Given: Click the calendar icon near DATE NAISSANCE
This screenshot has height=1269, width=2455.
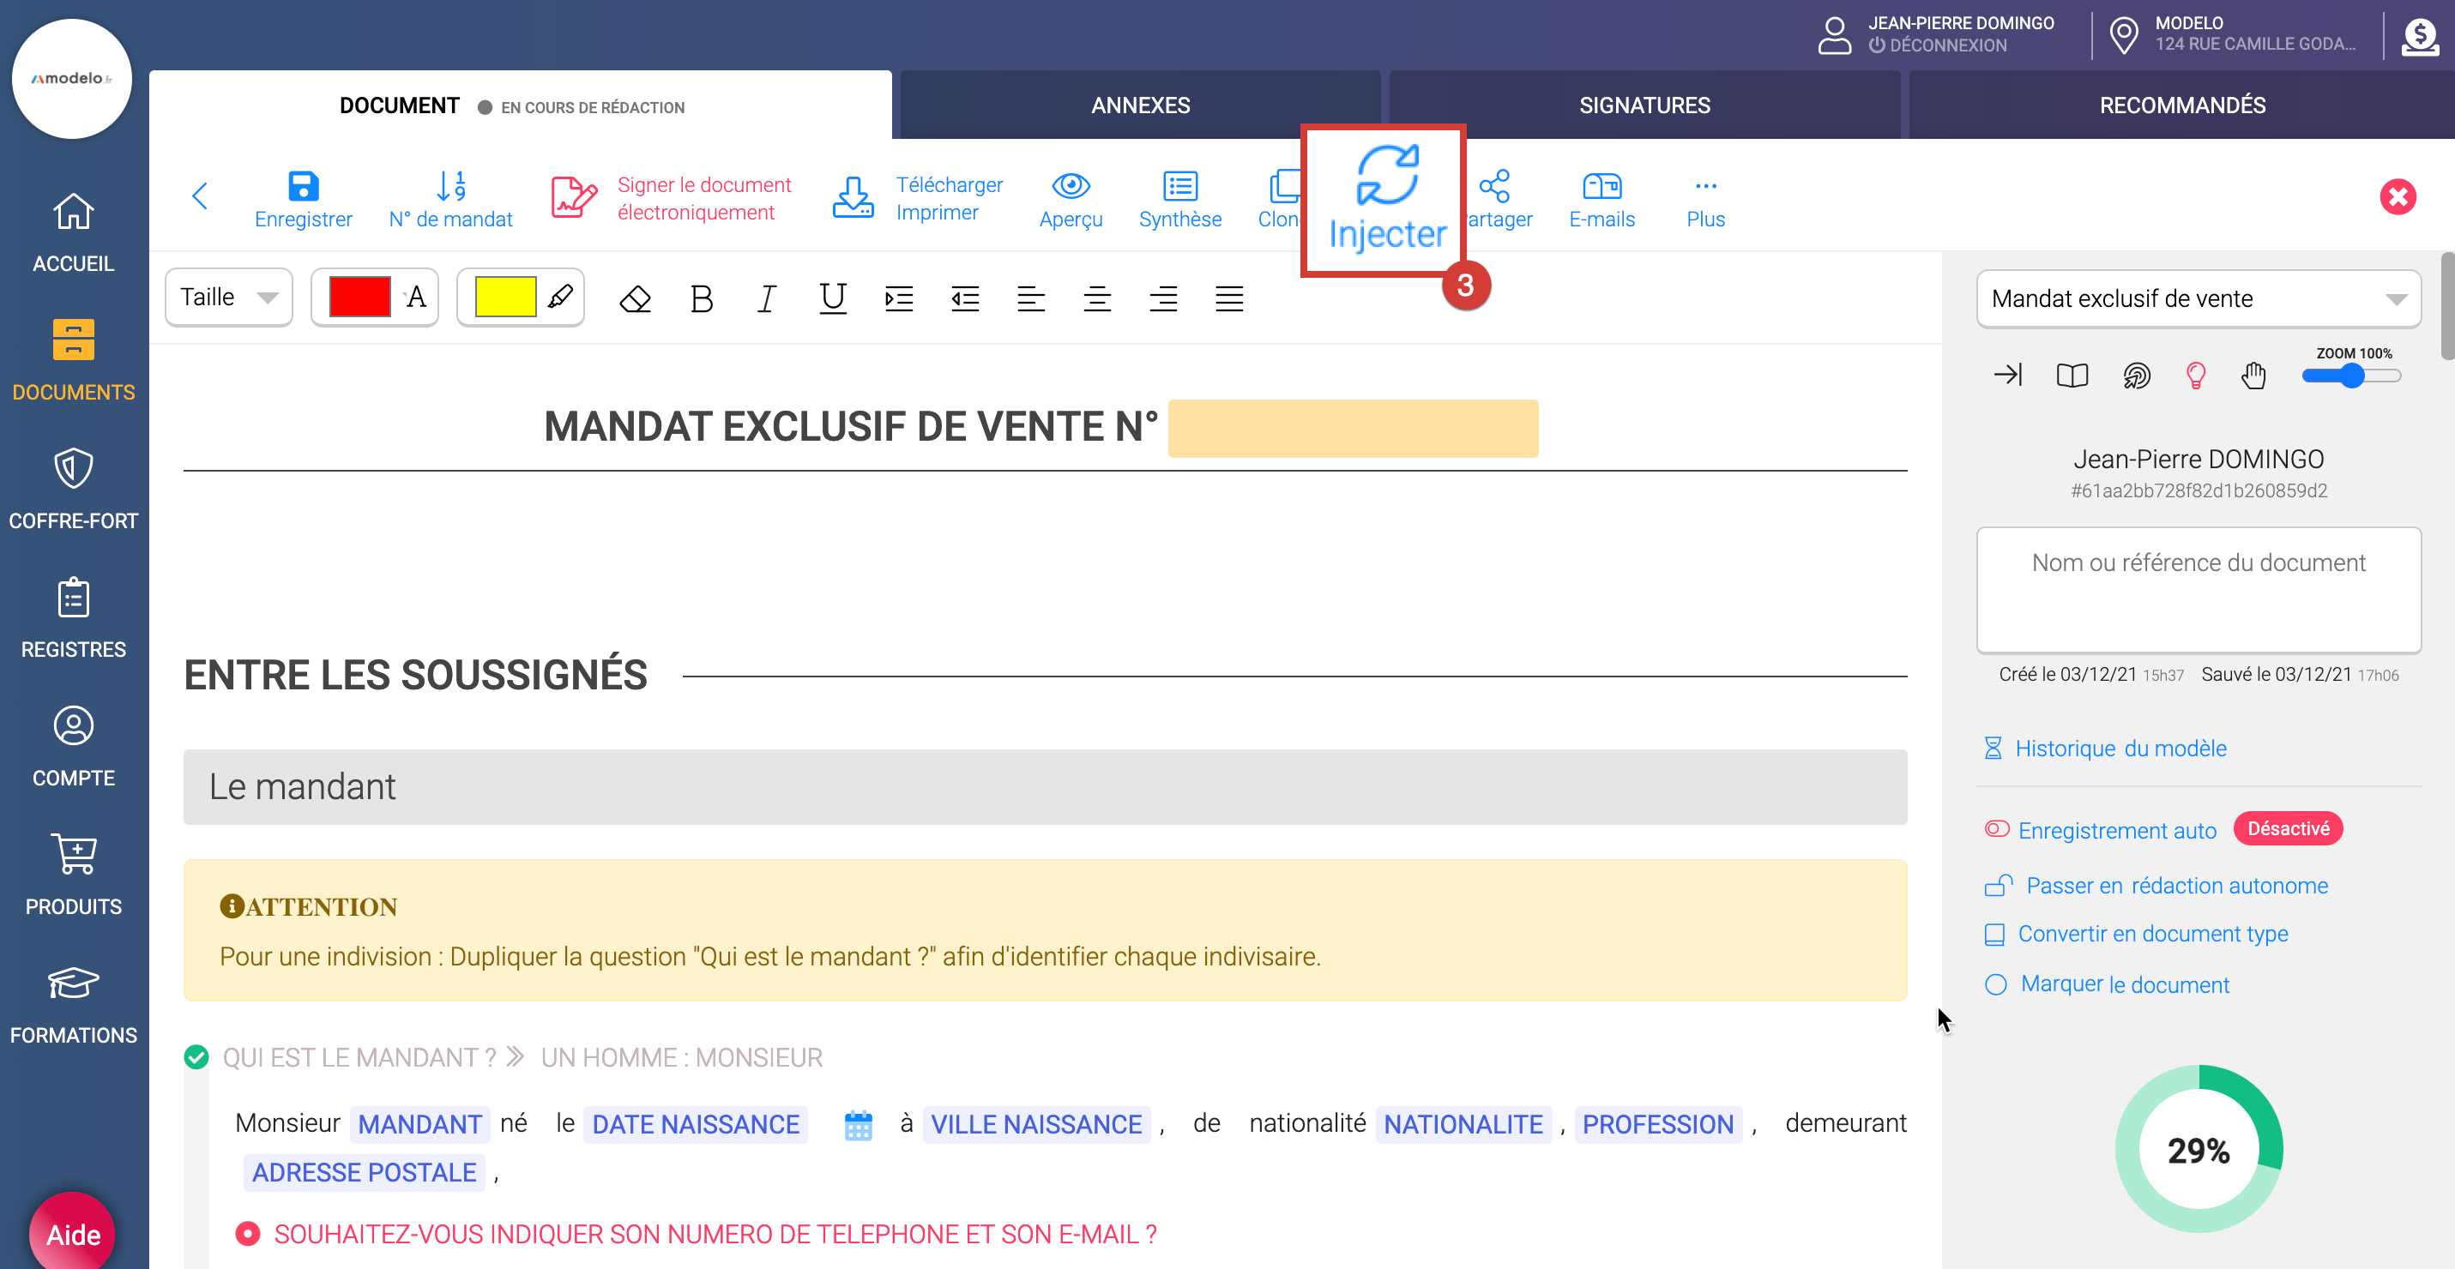Looking at the screenshot, I should click(x=858, y=1125).
